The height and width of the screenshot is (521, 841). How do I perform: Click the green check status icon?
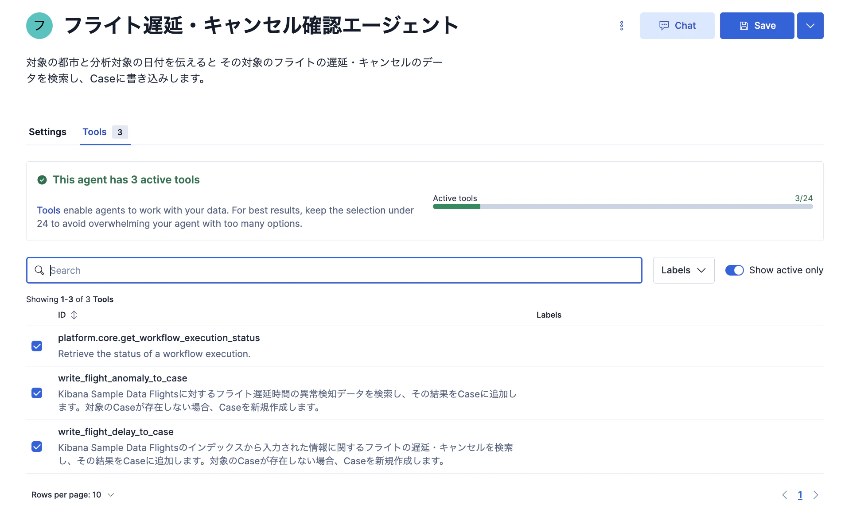(x=42, y=180)
